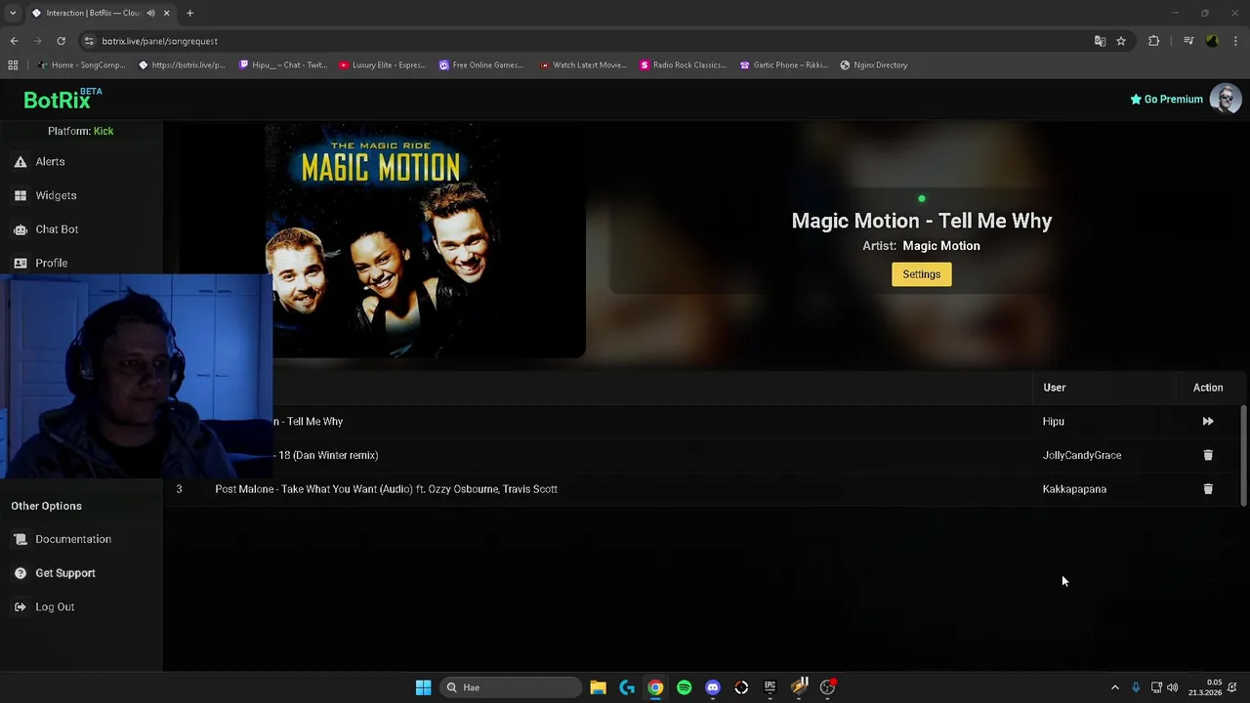Viewport: 1250px width, 703px height.
Task: Click the Widgets grid icon
Action: pyautogui.click(x=21, y=195)
